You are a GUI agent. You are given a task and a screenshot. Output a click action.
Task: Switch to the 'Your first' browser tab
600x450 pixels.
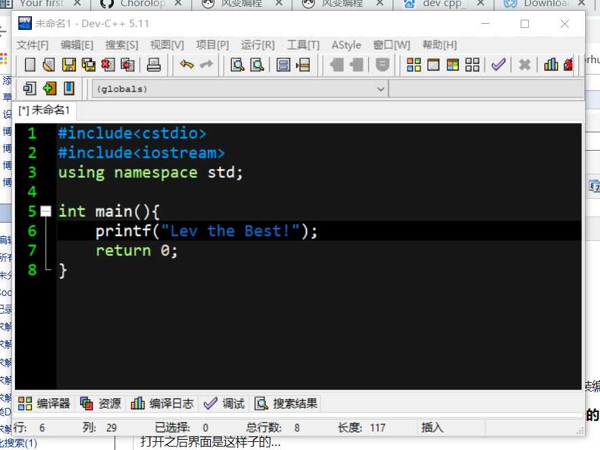click(41, 3)
